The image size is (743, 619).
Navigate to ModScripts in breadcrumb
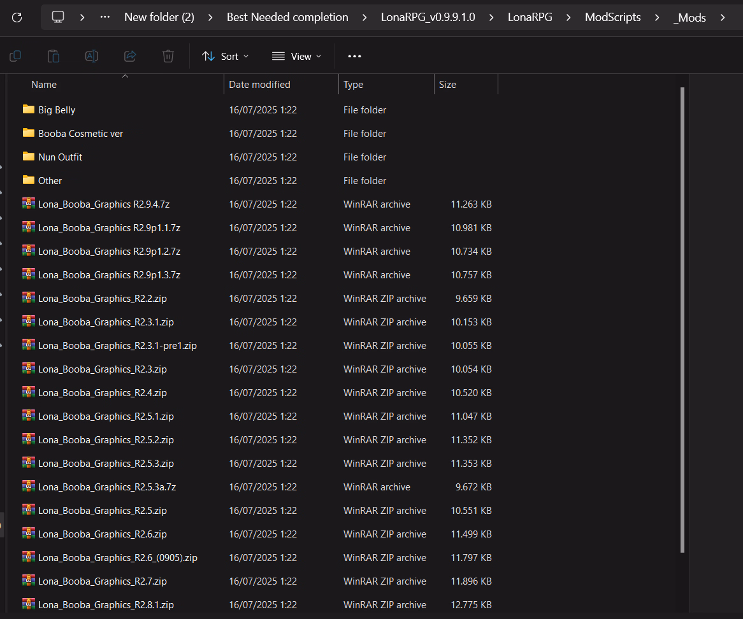click(612, 17)
